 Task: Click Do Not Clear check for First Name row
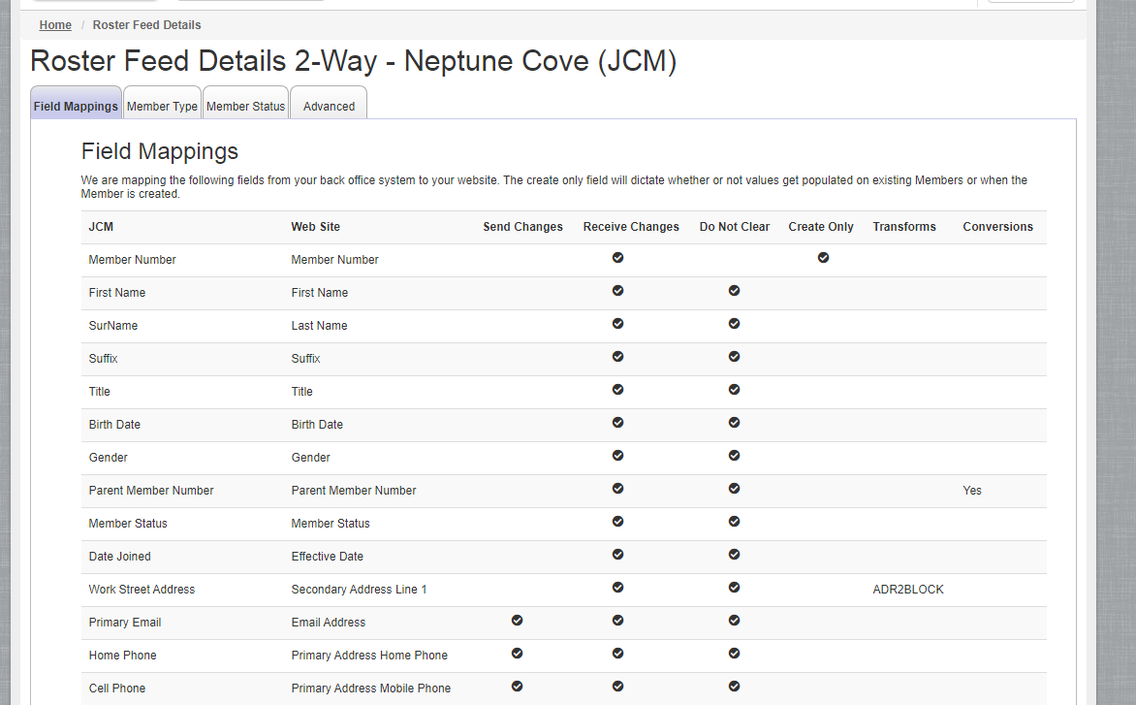tap(734, 291)
